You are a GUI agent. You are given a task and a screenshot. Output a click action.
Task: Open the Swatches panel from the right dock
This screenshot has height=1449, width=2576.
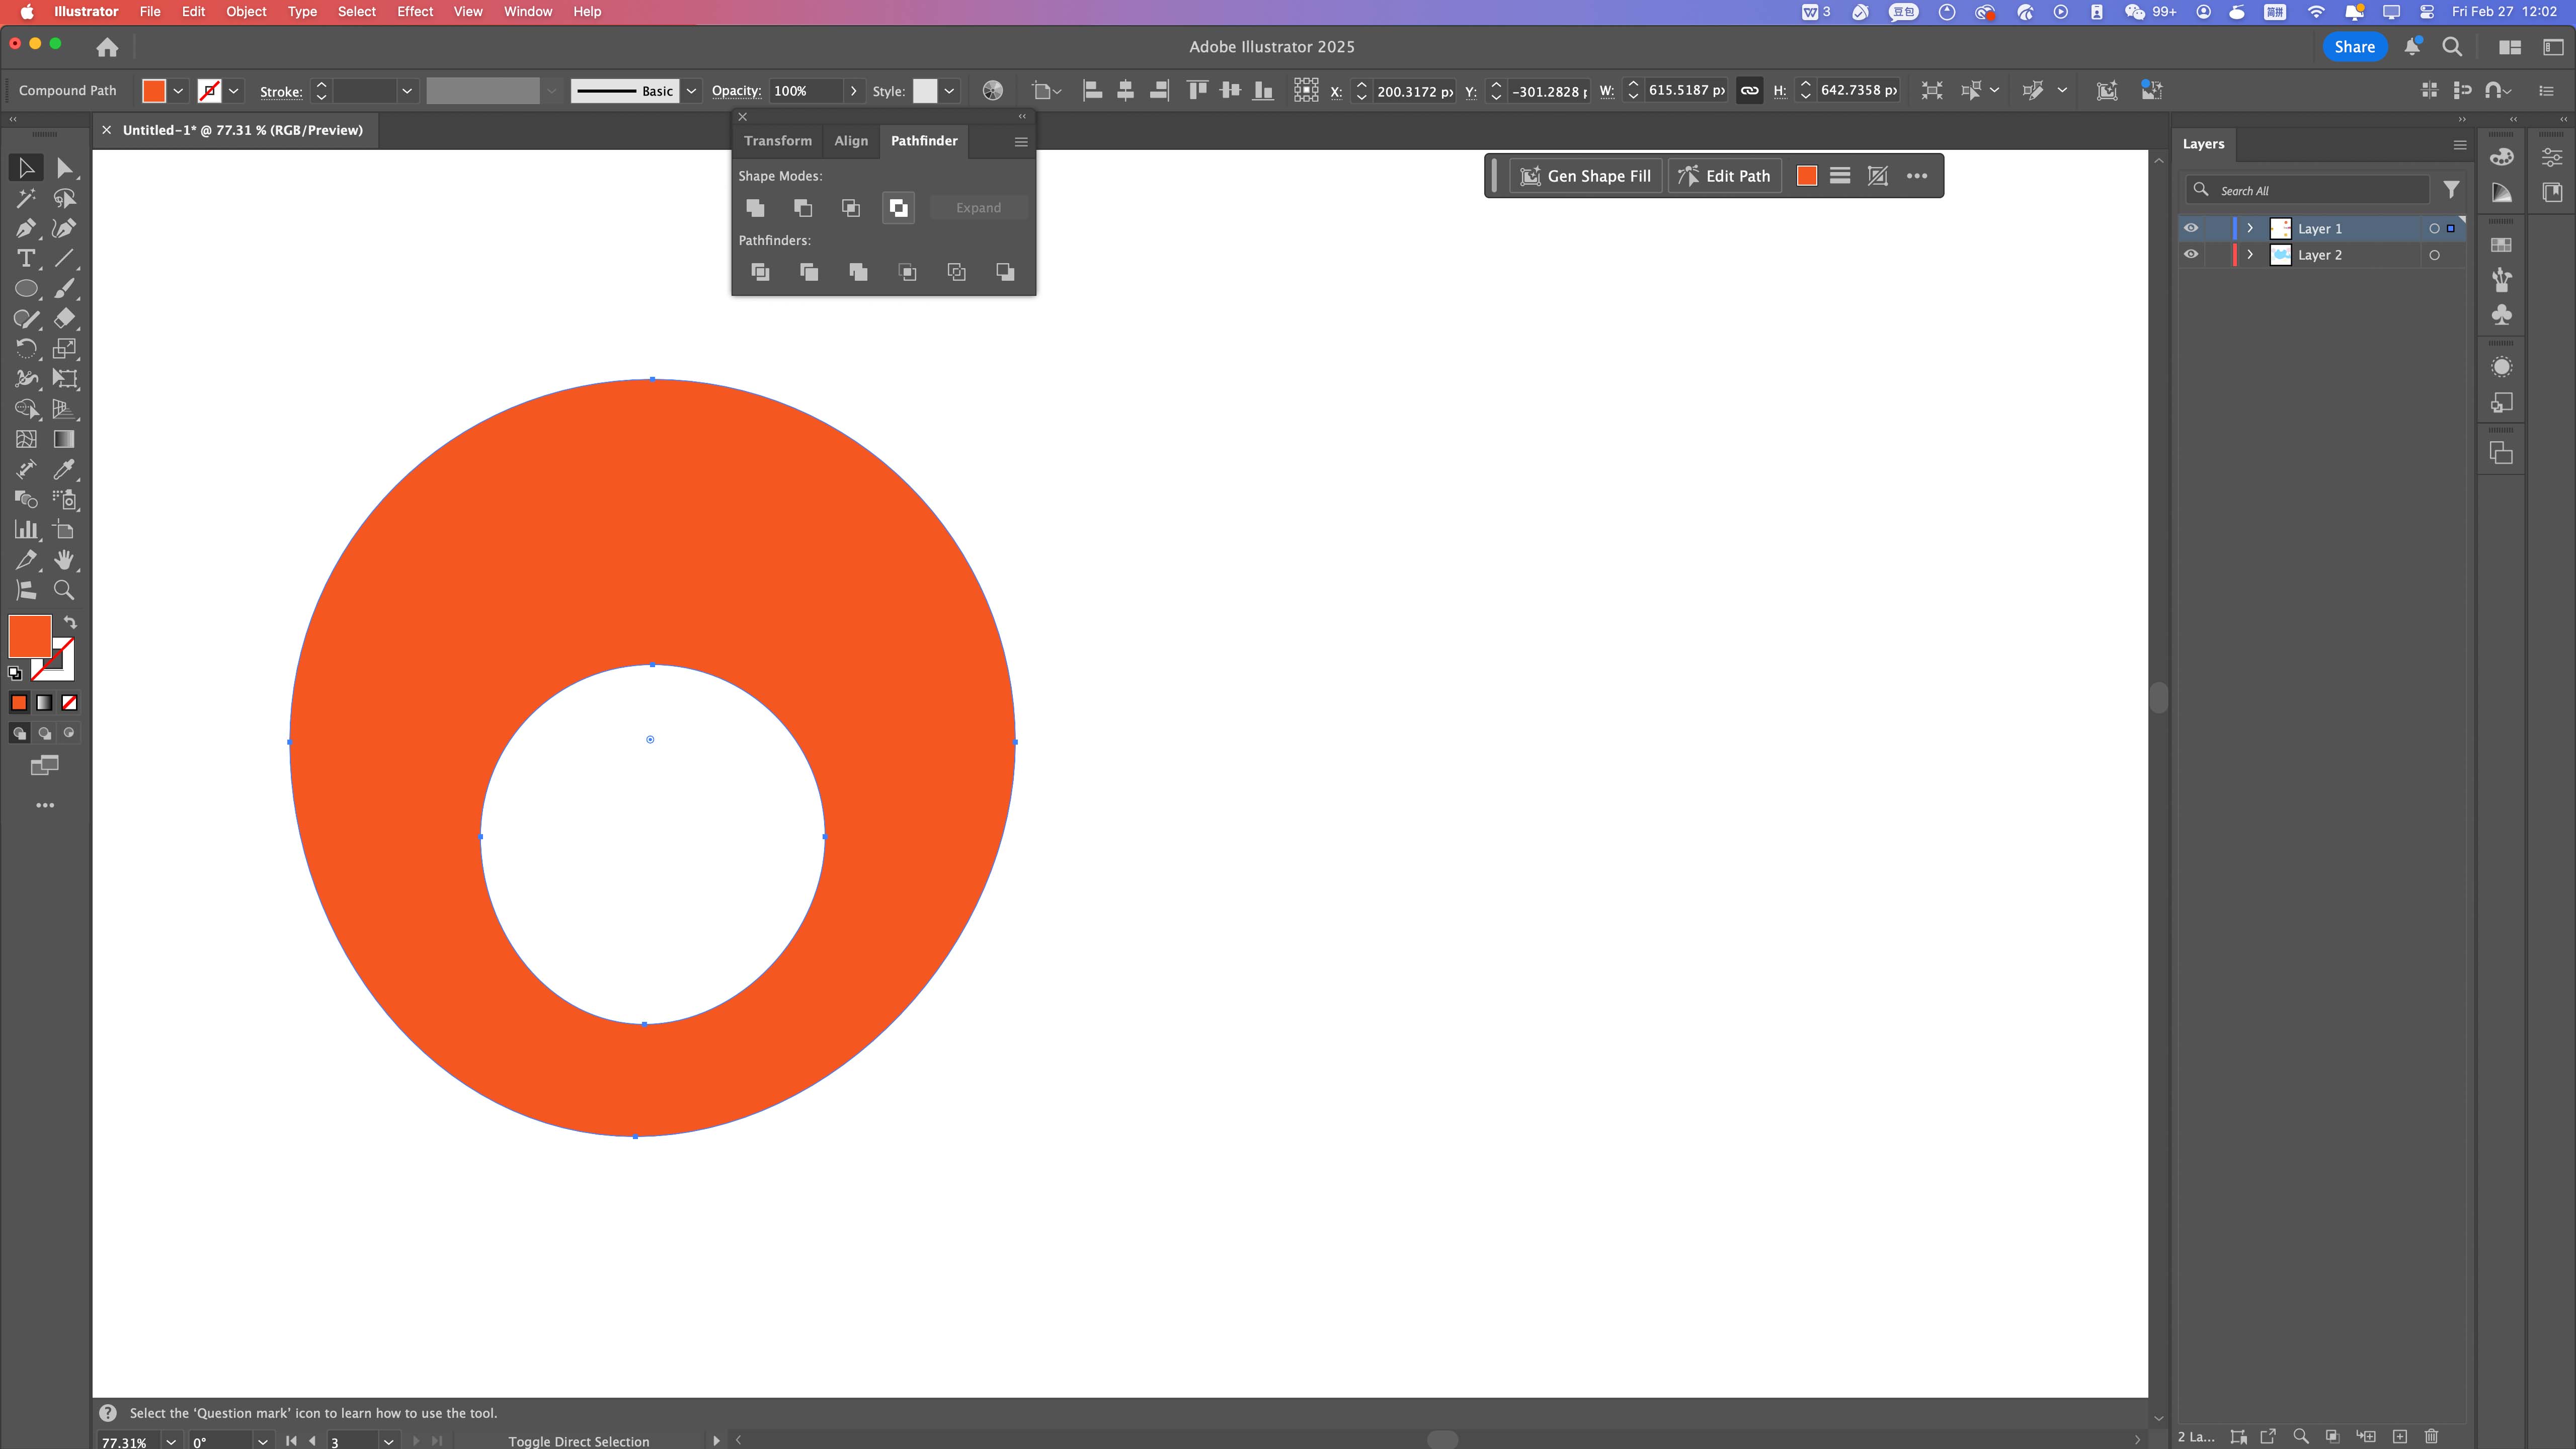[x=2501, y=244]
